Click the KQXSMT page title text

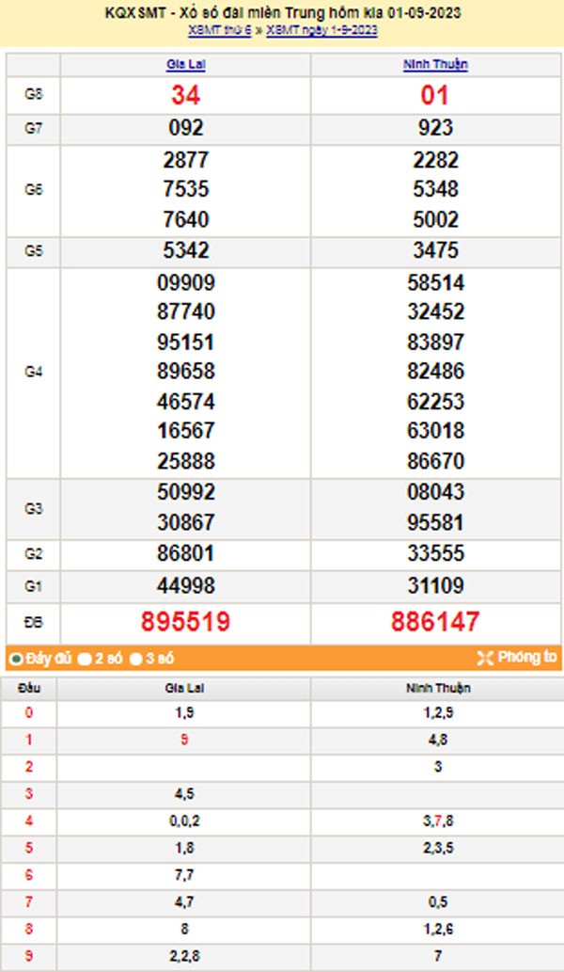point(282,14)
